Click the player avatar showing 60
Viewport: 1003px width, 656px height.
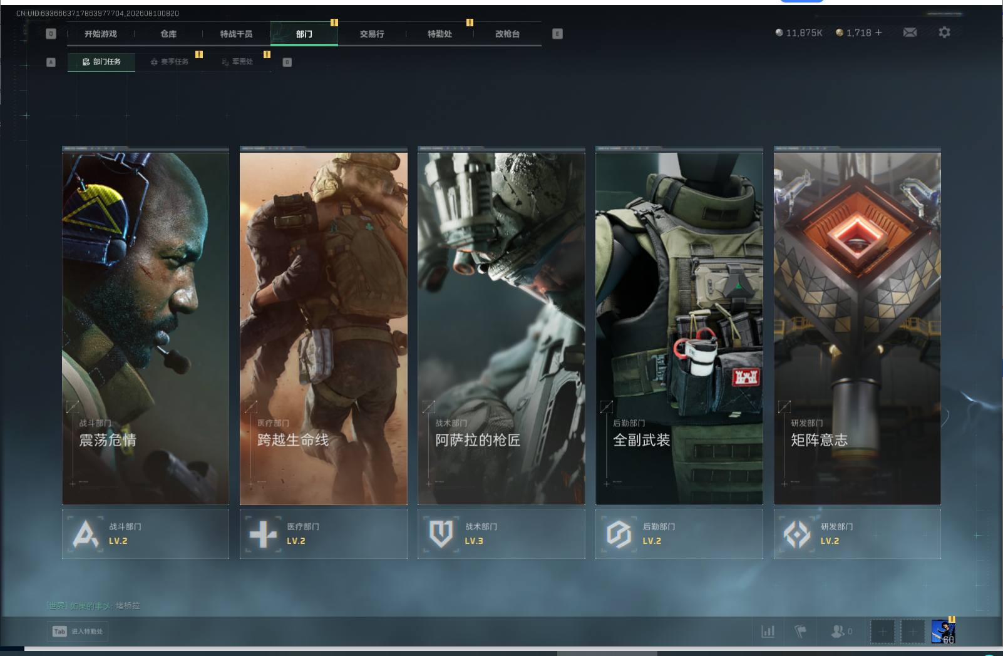(944, 632)
